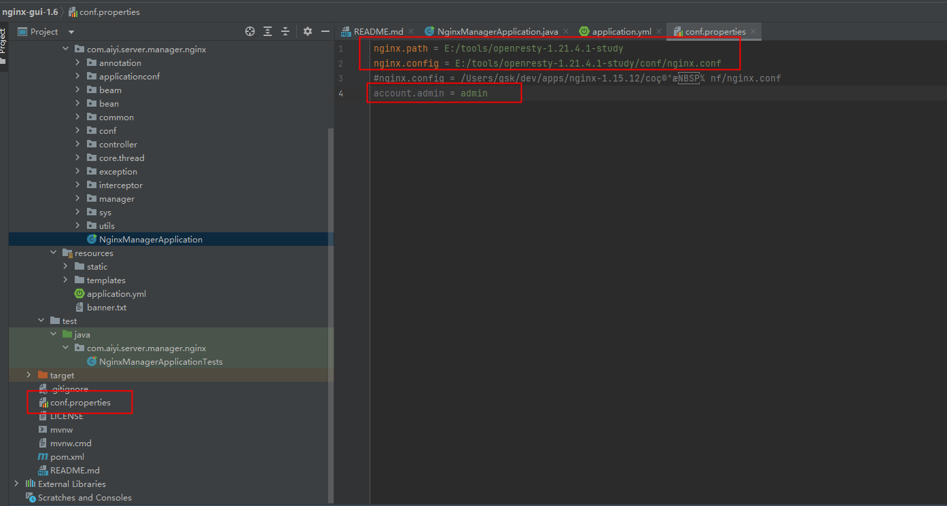The width and height of the screenshot is (947, 506).
Task: Expand the templates folder
Action: [66, 280]
